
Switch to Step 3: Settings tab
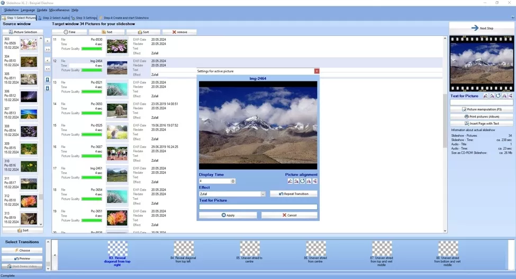tap(84, 18)
